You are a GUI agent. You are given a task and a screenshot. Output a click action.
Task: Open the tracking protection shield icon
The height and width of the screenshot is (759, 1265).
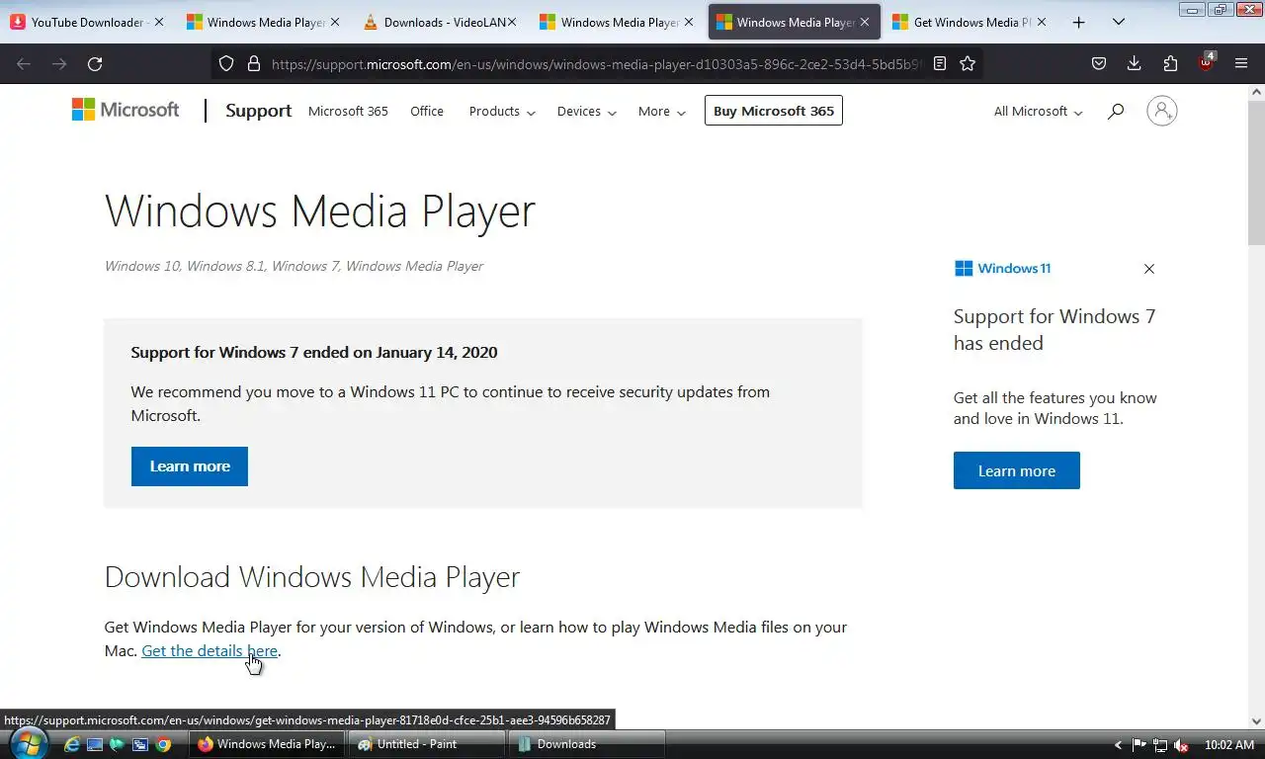(x=226, y=63)
